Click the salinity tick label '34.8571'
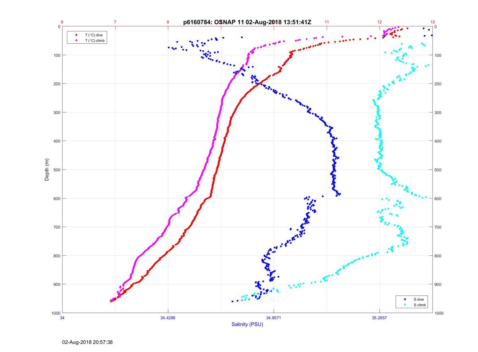Viewport: 478px width, 352px height. [x=274, y=318]
